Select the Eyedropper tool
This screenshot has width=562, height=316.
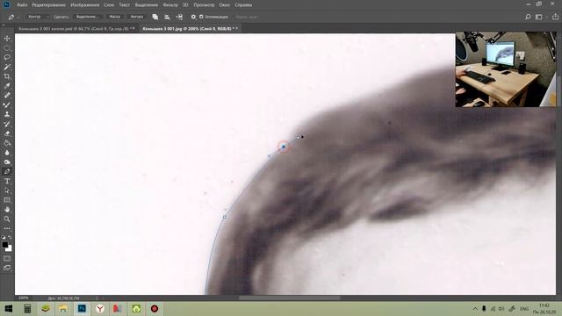tap(7, 86)
